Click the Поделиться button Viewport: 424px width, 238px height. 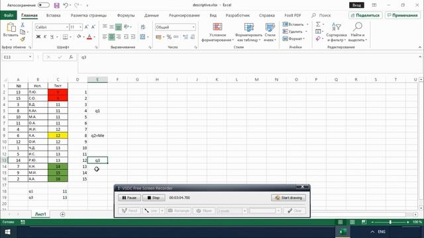click(x=365, y=15)
